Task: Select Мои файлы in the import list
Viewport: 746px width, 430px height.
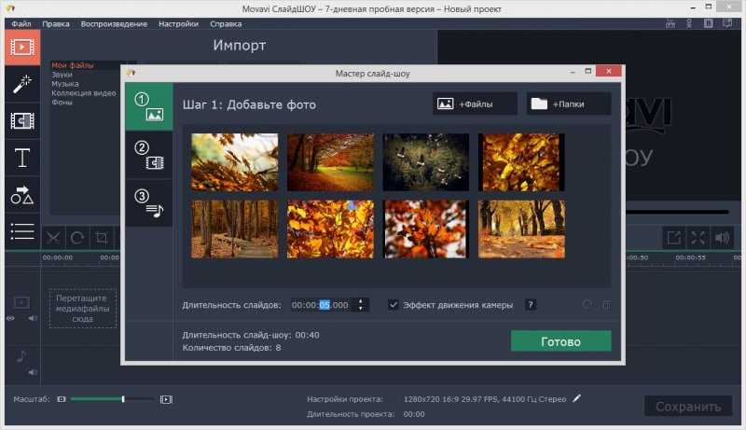Action: [73, 65]
